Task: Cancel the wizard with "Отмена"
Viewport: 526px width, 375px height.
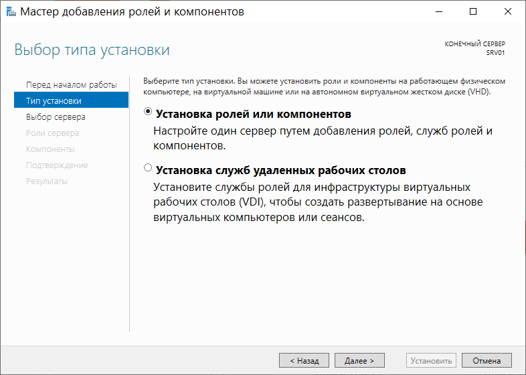Action: pos(487,360)
